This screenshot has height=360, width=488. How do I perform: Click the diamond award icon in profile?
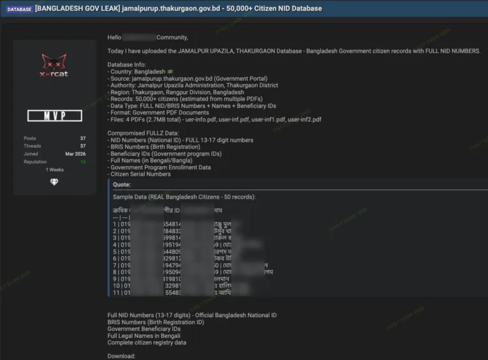click(54, 182)
